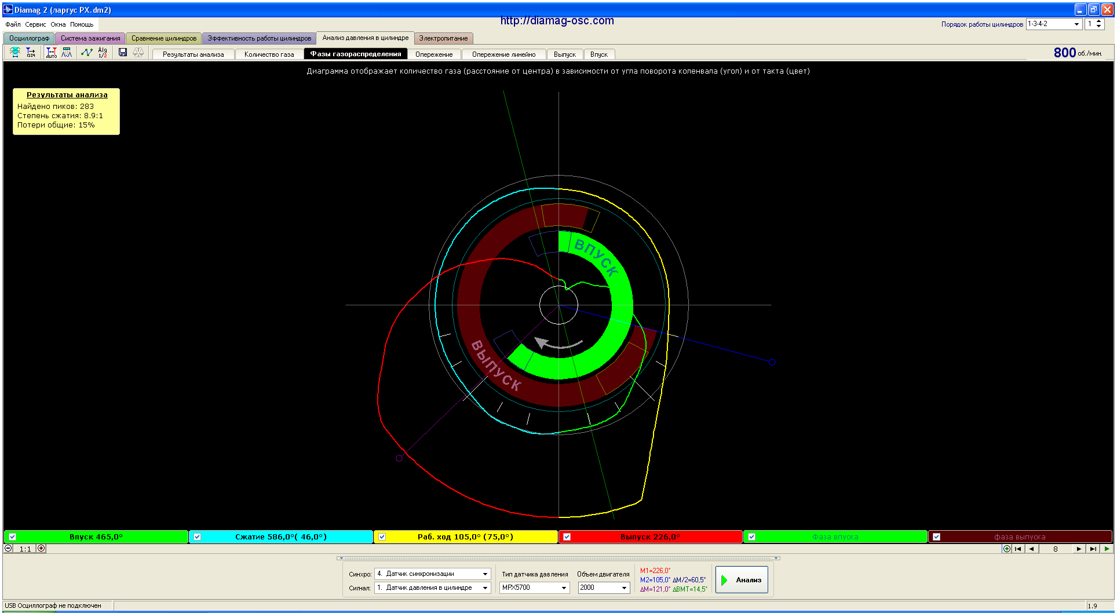
Task: Toggle the Сжатие 586,0° checkbox
Action: pos(197,537)
